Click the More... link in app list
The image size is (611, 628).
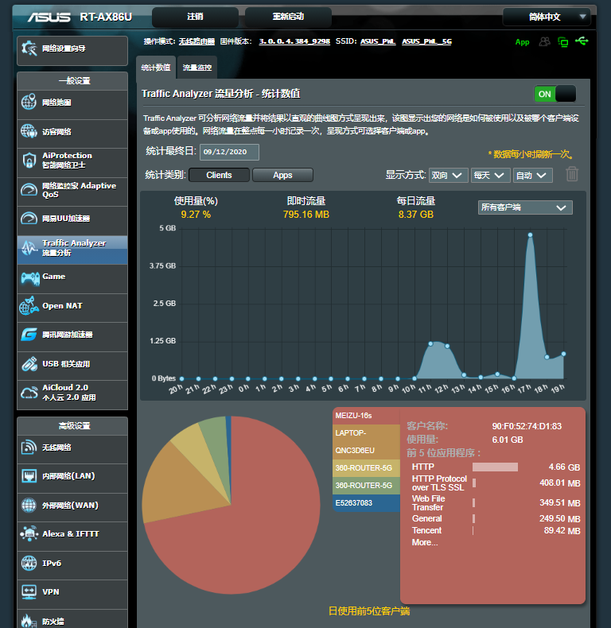pos(425,542)
